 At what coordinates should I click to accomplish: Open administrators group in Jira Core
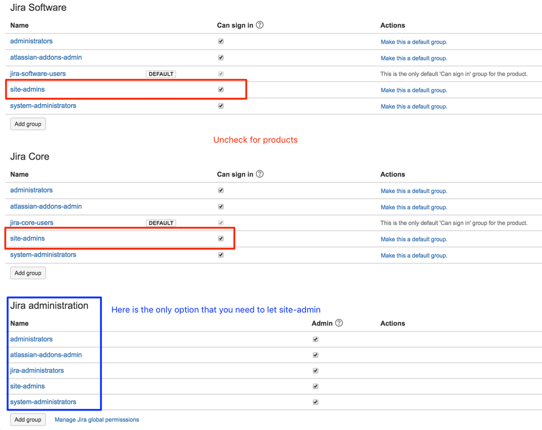(x=31, y=190)
